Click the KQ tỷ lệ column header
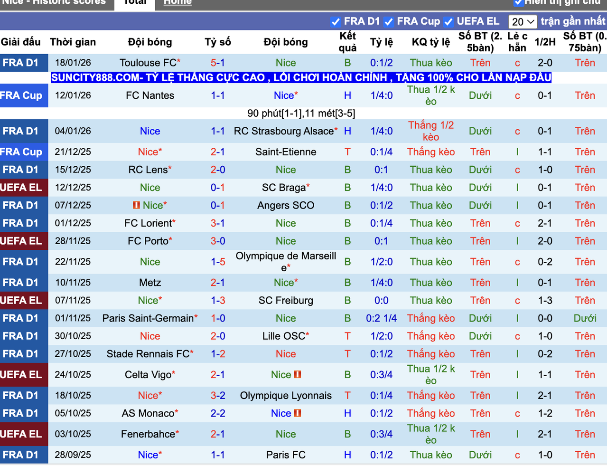Screen dimensions: 607x466 pyautogui.click(x=430, y=42)
